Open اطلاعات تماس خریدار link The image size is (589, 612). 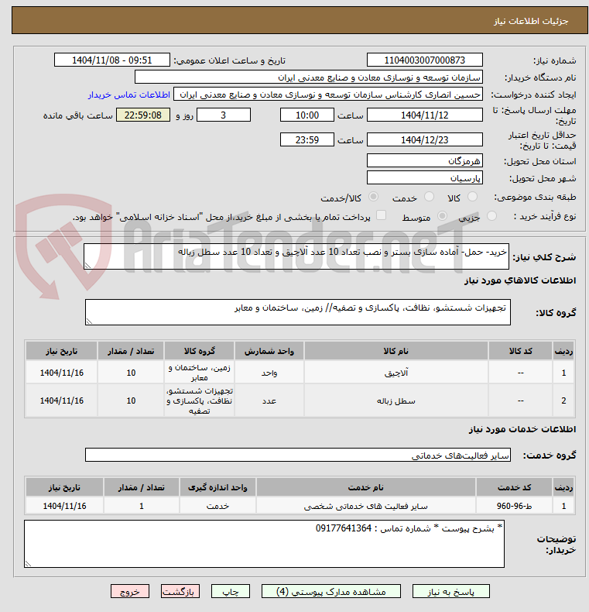pos(129,95)
